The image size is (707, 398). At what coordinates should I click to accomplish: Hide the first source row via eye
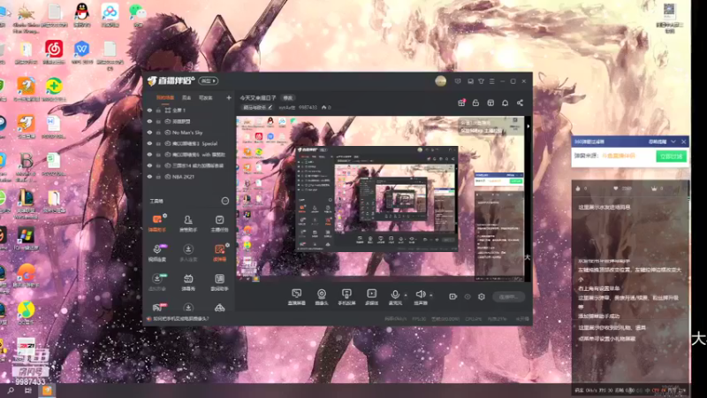[149, 110]
